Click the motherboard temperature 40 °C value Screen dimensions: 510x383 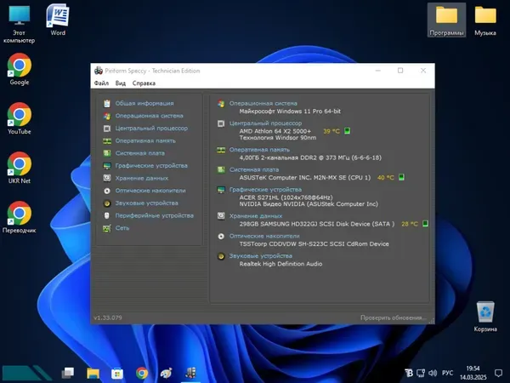[x=385, y=178]
